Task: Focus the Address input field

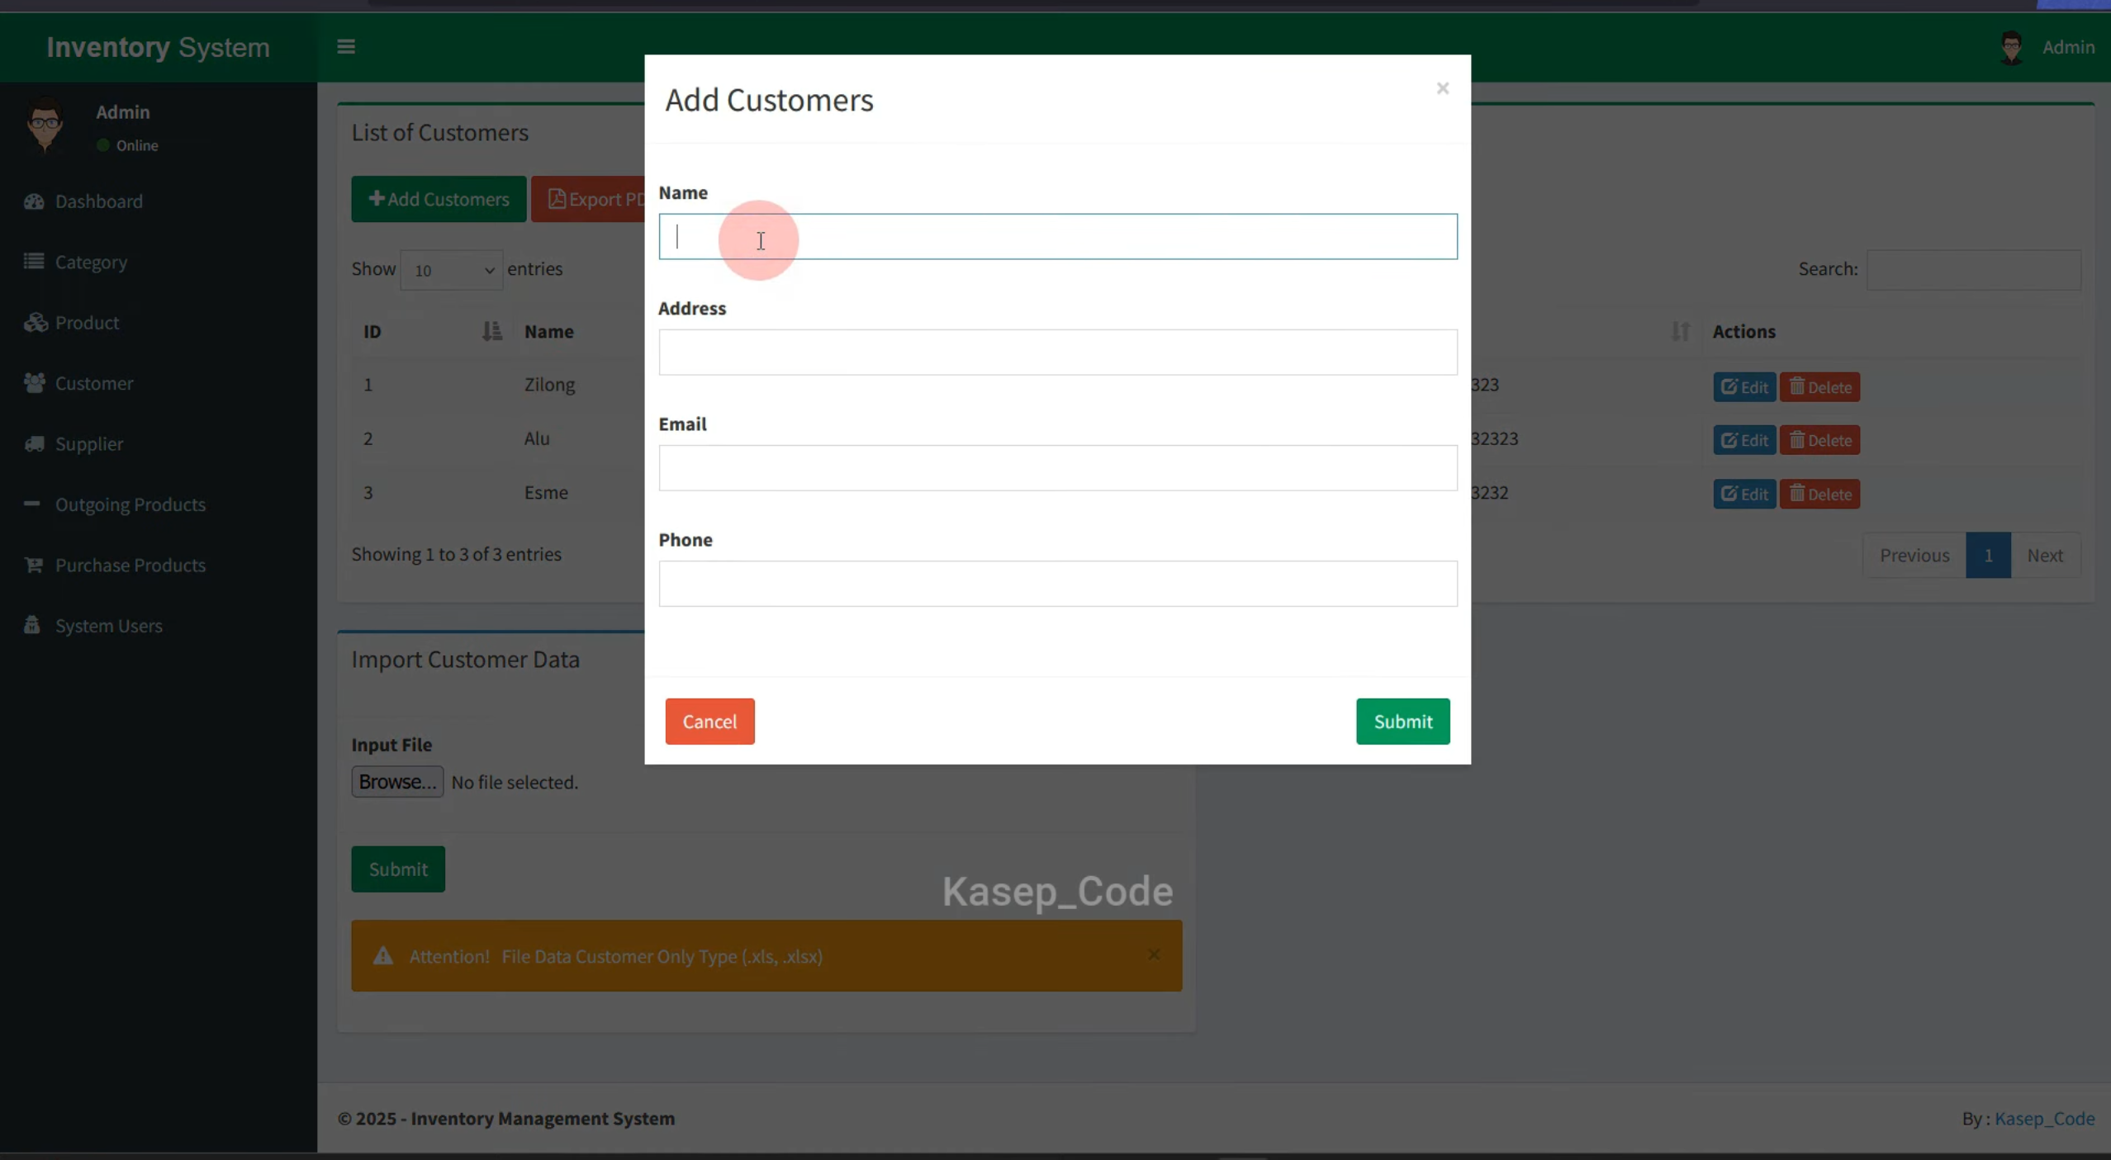Action: pyautogui.click(x=1058, y=353)
